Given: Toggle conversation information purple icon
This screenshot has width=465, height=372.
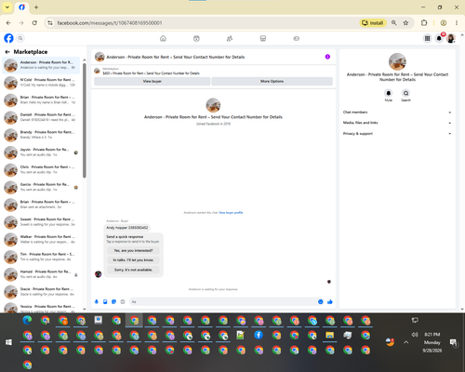Looking at the screenshot, I should point(327,57).
